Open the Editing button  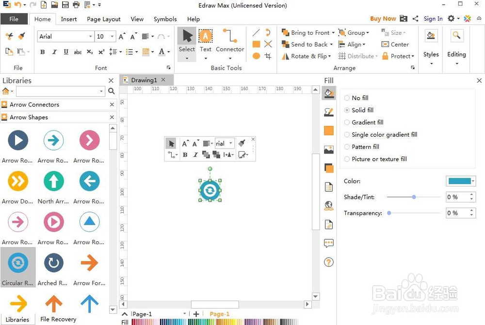coord(456,47)
